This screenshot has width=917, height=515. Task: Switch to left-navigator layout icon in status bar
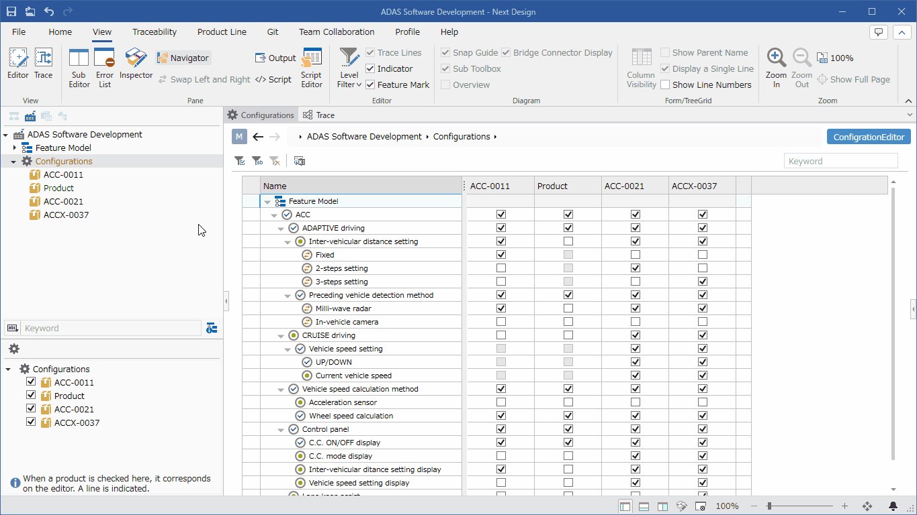click(x=625, y=506)
